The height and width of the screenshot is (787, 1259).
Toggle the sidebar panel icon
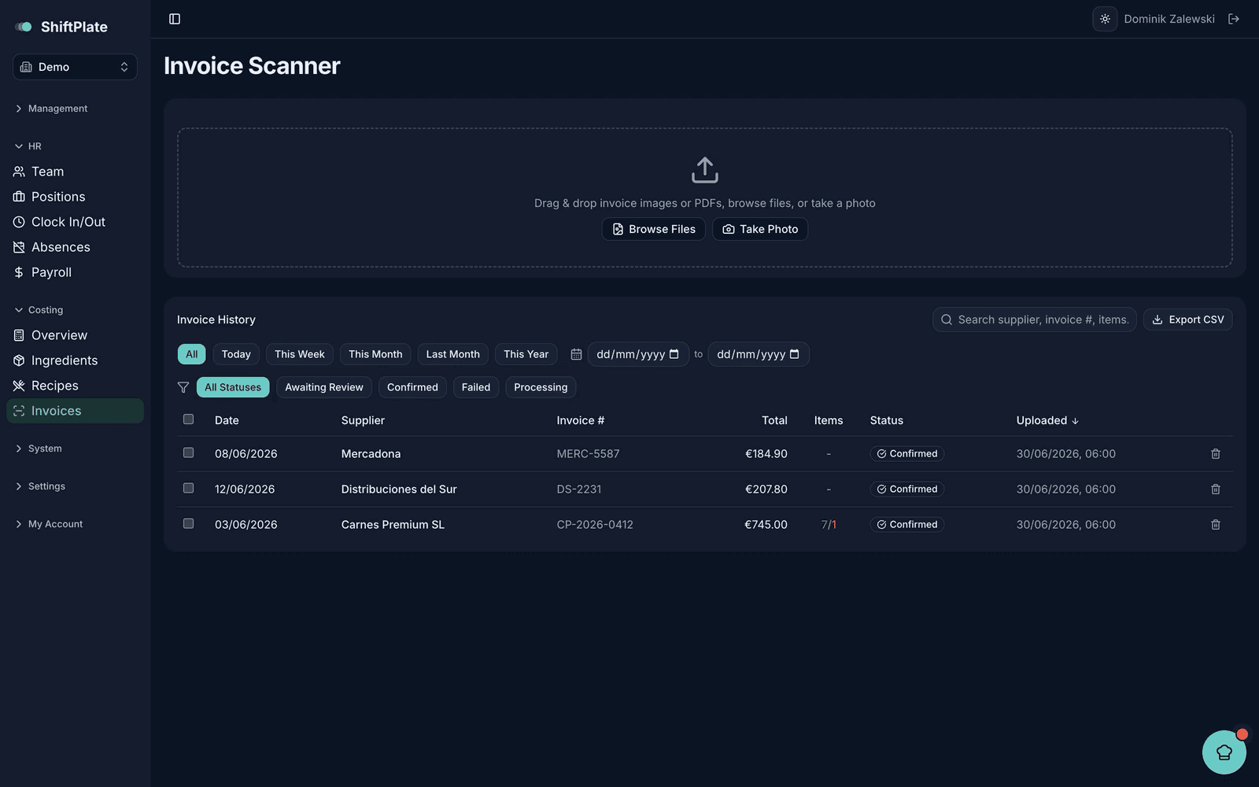175,19
